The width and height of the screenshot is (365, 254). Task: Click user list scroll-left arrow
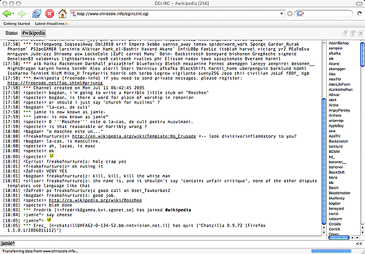coord(352,238)
